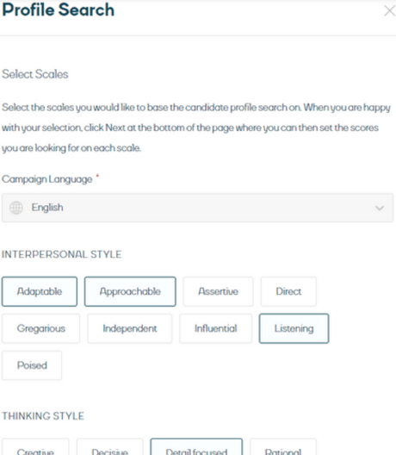
Task: Deselect the Listening scale
Action: coord(294,328)
